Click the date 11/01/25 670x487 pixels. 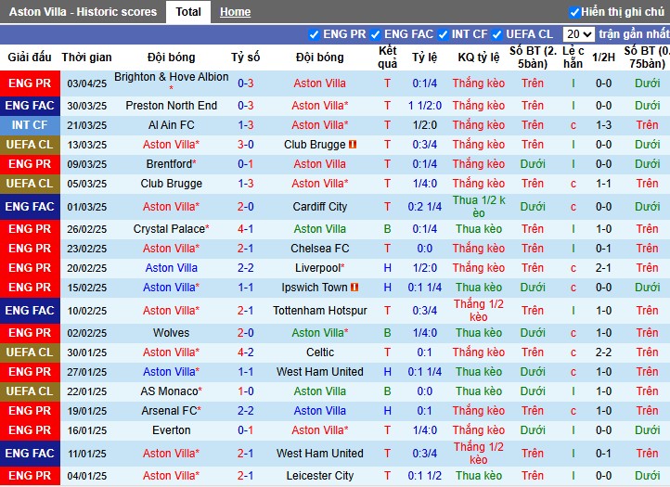point(86,454)
